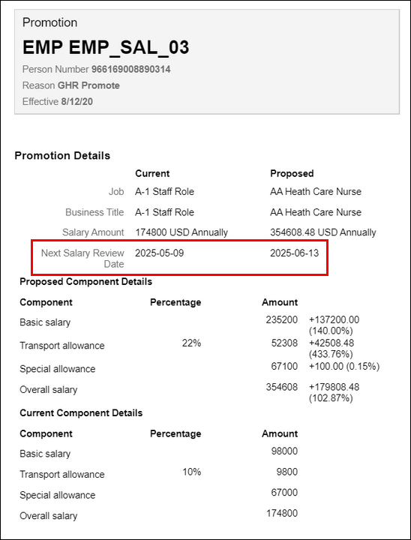This screenshot has width=411, height=540.
Task: Click current Overall salary amount 174800
Action: click(282, 513)
